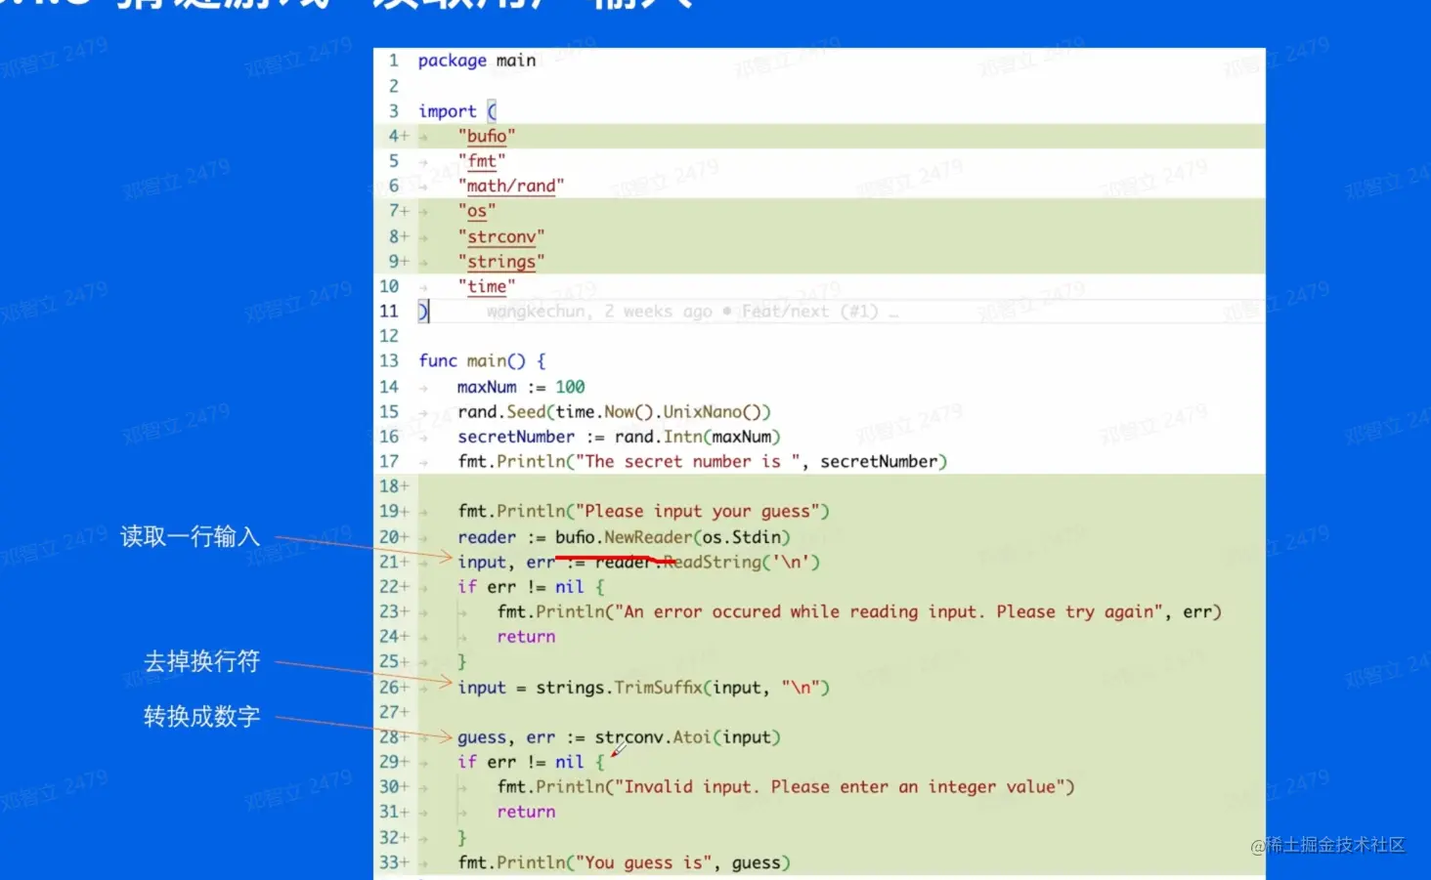
Task: Click the 'return' keyword on line 31
Action: (526, 812)
